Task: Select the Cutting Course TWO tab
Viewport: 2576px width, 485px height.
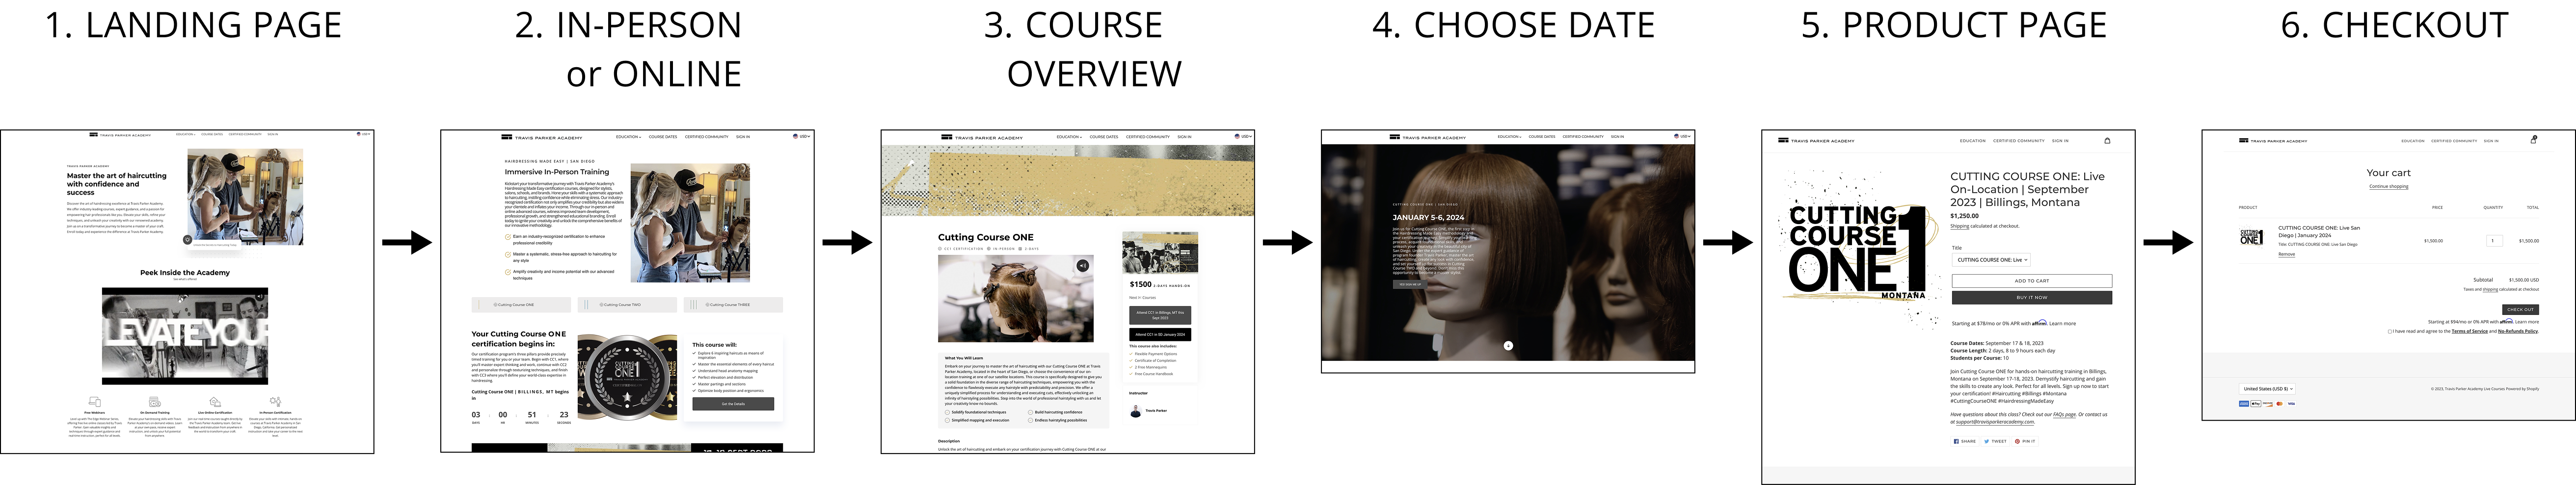Action: pyautogui.click(x=627, y=305)
